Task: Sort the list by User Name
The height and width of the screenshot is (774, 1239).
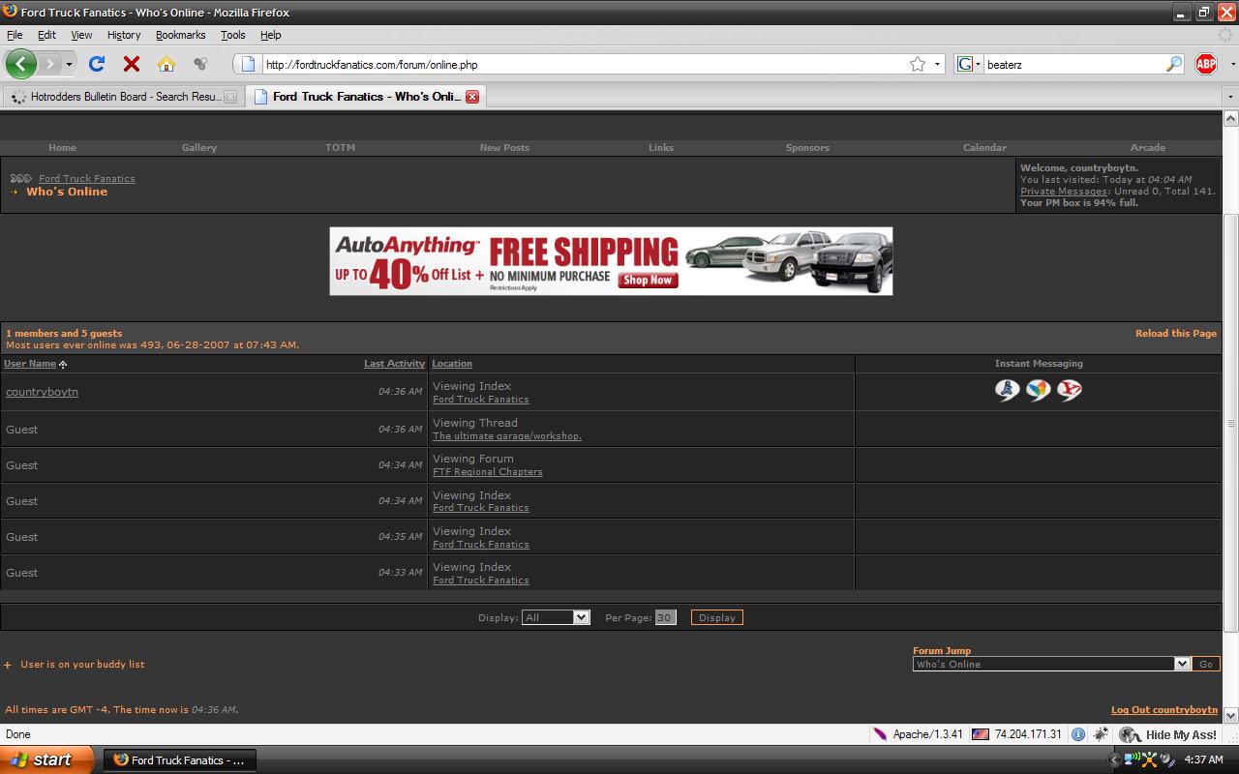Action: (x=30, y=364)
